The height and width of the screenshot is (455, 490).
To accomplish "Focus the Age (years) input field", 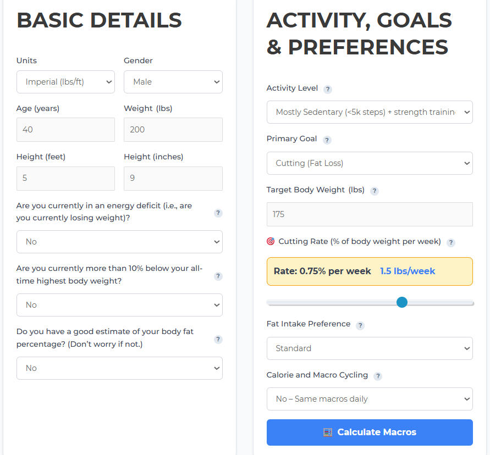I will (65, 130).
